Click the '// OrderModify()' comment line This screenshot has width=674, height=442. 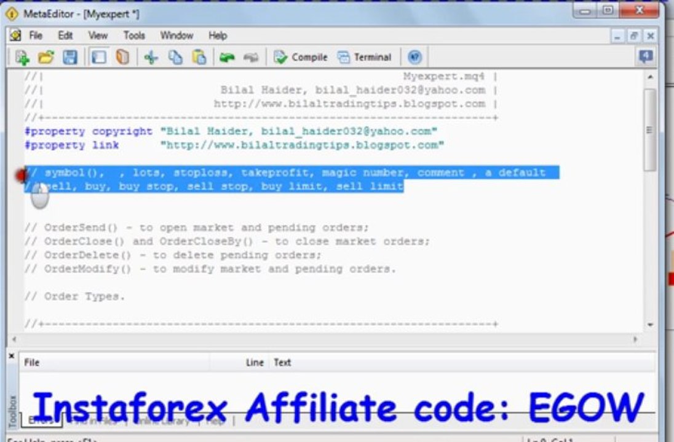210,269
